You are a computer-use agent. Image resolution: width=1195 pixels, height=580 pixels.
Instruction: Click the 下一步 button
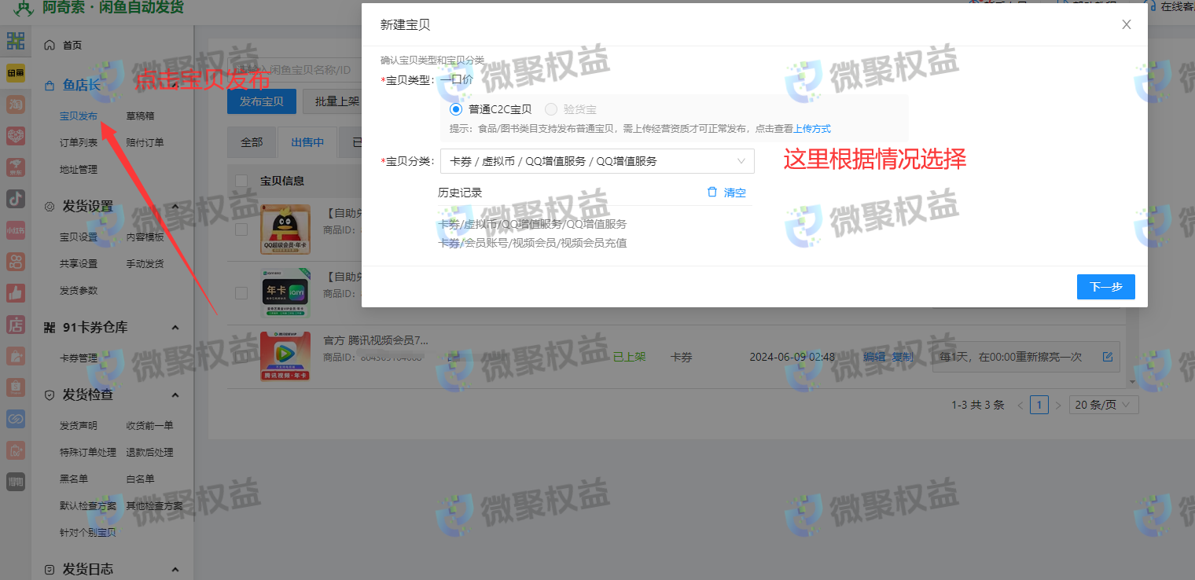coord(1106,287)
